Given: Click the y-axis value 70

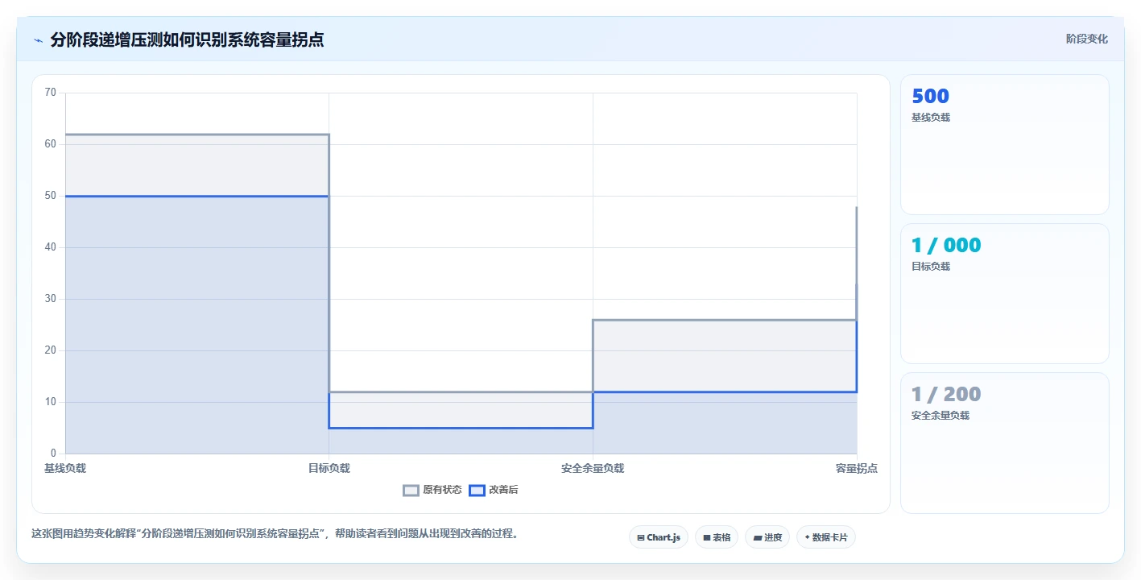Looking at the screenshot, I should point(50,93).
